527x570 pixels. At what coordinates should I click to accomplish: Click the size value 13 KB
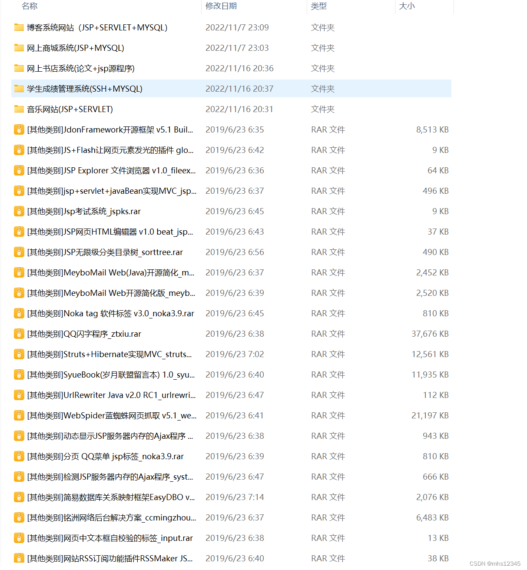[438, 538]
